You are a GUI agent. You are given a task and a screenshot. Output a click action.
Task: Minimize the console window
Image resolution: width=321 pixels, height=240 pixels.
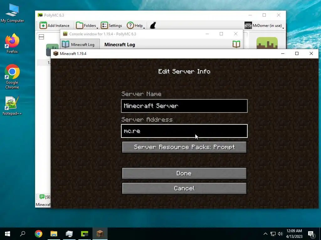coord(207,34)
